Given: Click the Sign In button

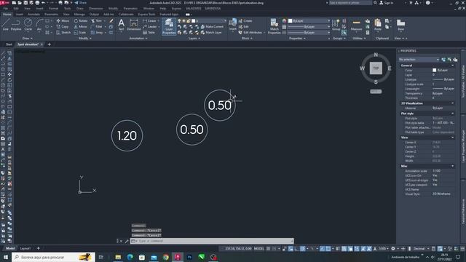Looking at the screenshot, I should [386, 3].
